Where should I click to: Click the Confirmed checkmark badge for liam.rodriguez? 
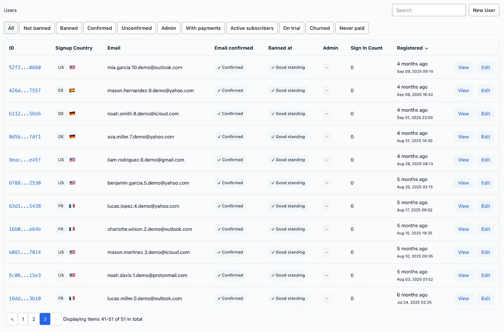230,160
